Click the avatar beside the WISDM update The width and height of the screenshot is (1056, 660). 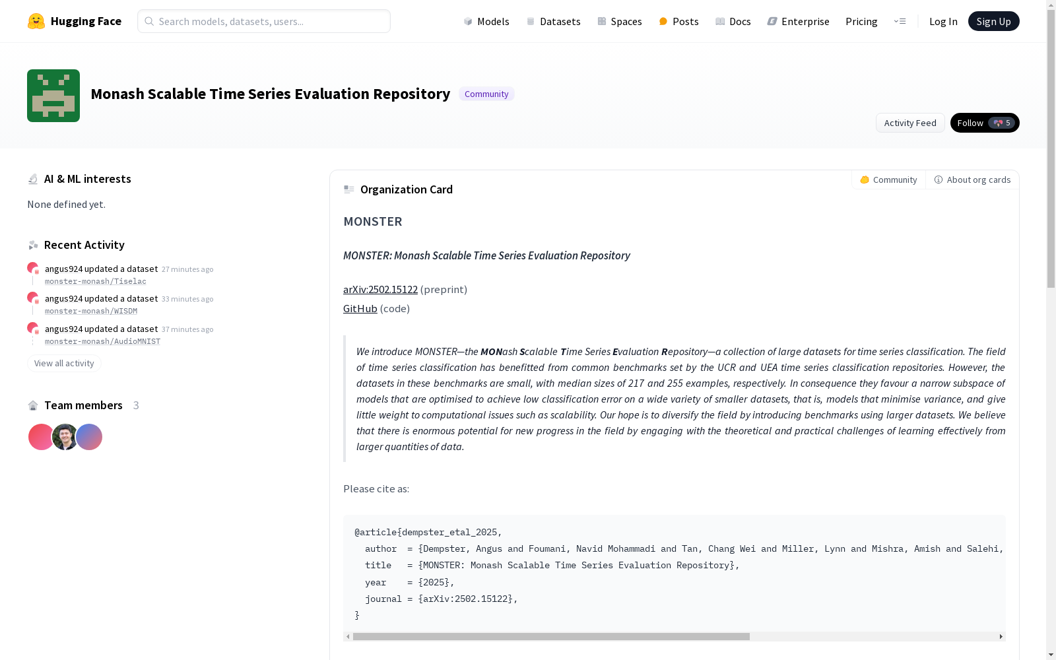coord(32,298)
